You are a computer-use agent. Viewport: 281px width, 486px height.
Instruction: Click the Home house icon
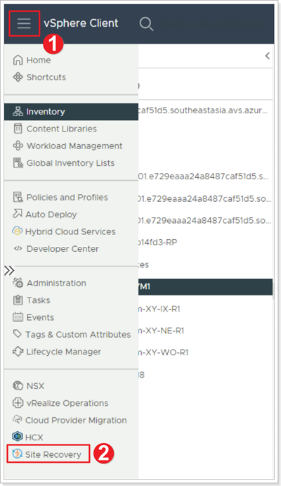pyautogui.click(x=18, y=60)
